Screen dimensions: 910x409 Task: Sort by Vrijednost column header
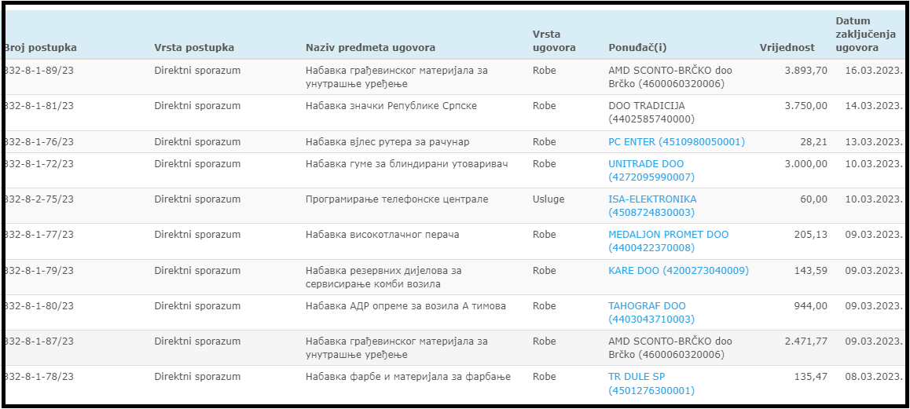787,48
